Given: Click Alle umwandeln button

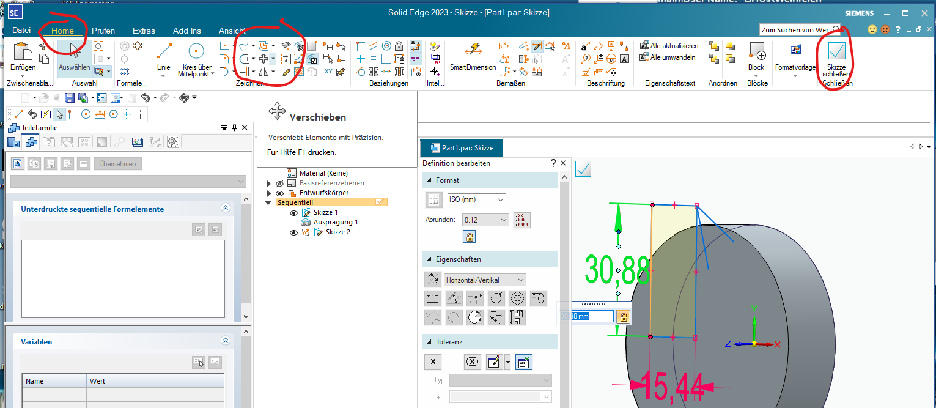Looking at the screenshot, I should [x=668, y=57].
